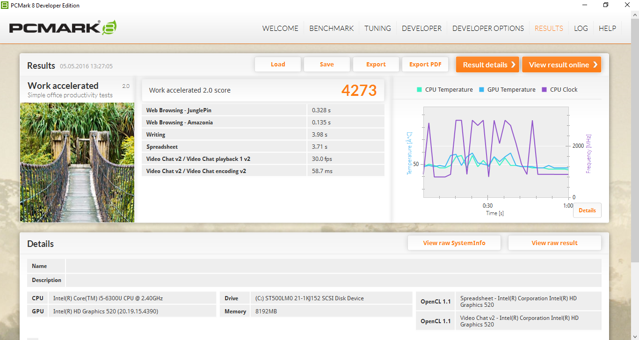This screenshot has width=639, height=340.
Task: Click the Video Chat v2 OpenCL device text
Action: pos(519,321)
